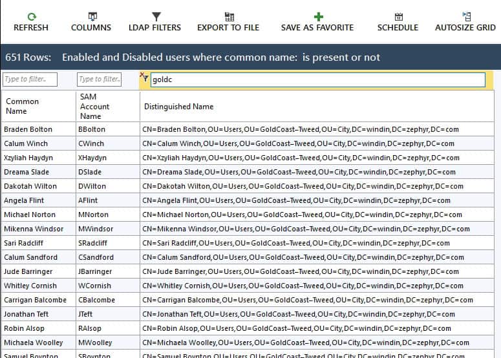Select the Michaela Woolley name cell
This screenshot has height=358, width=501.
pos(39,342)
